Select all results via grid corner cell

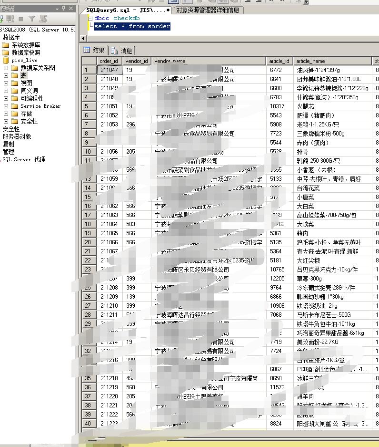89,61
